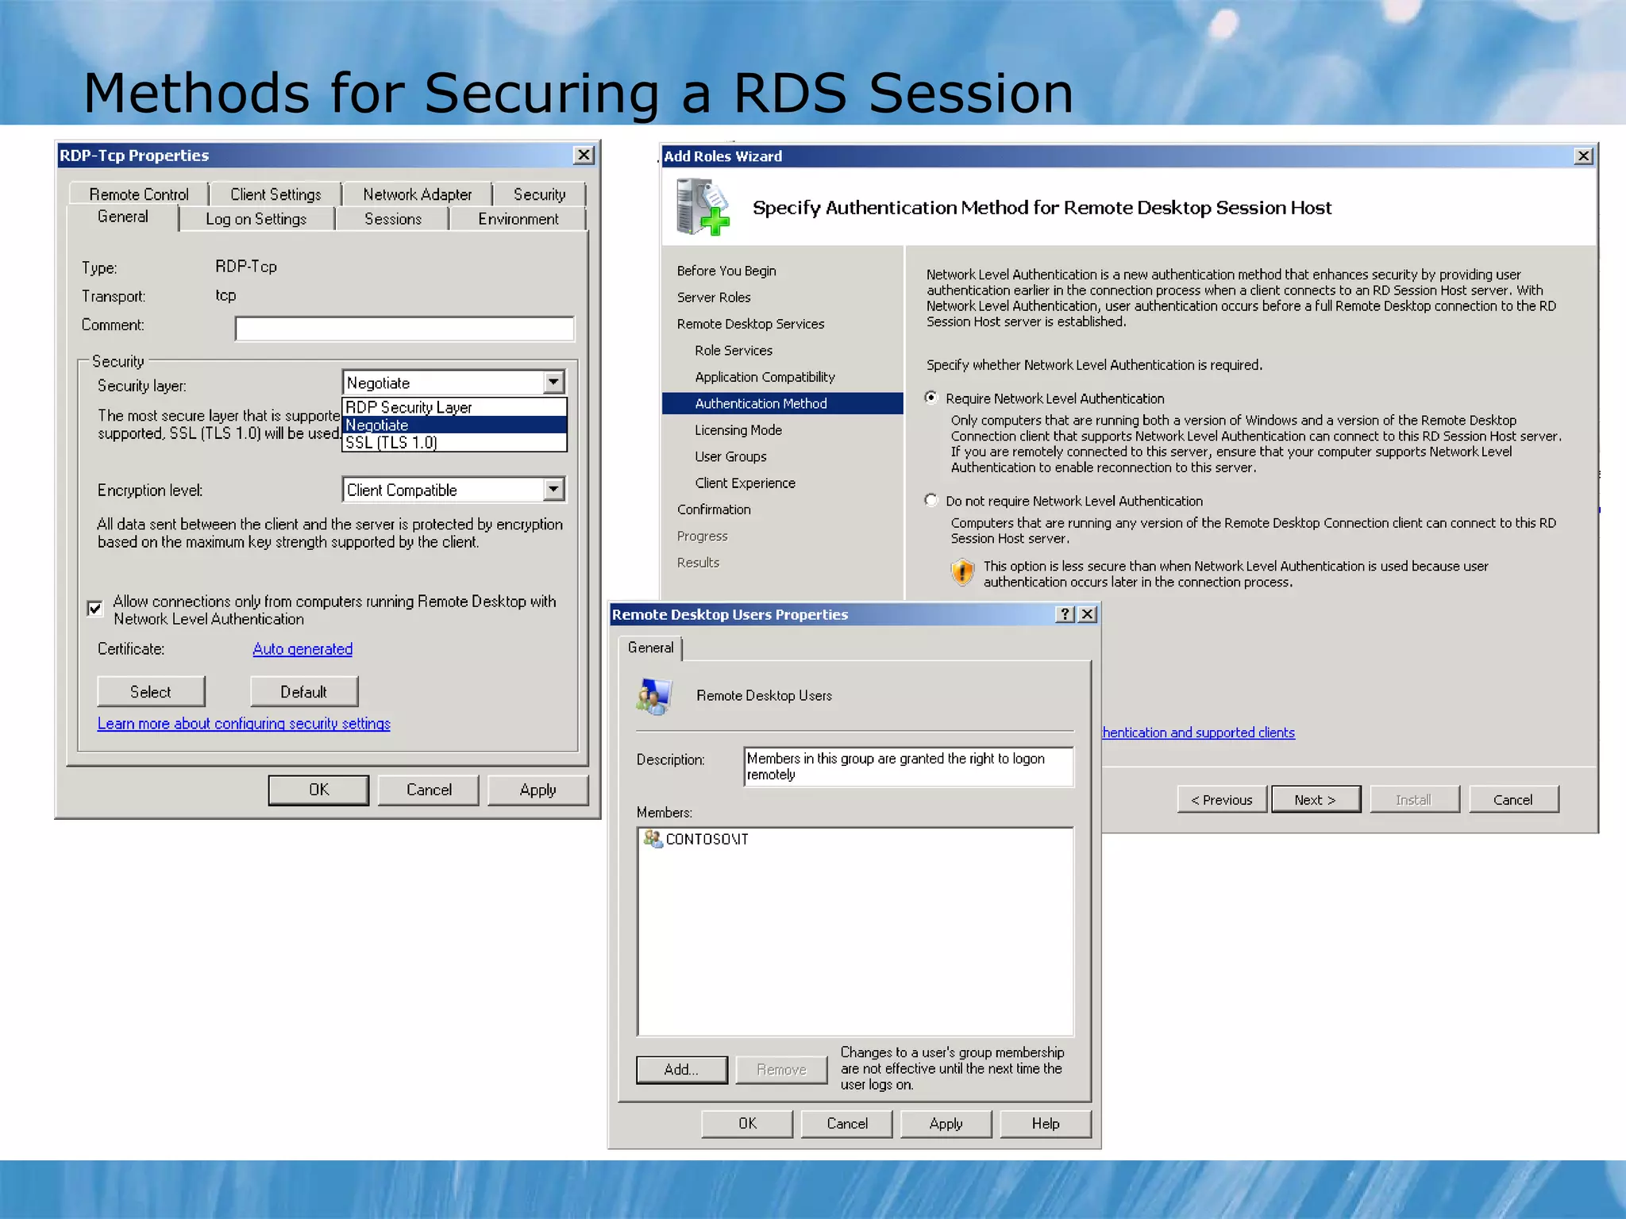Close the Add Roles Wizard window
This screenshot has height=1219, width=1626.
(1583, 156)
